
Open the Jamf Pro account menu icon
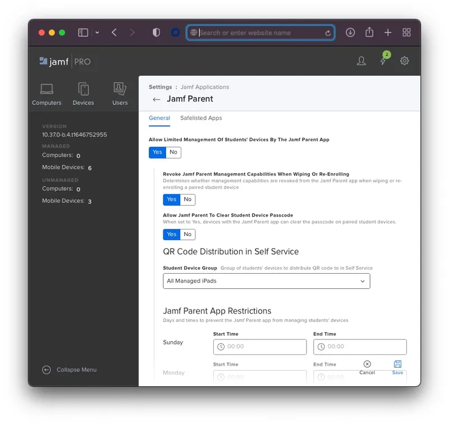[361, 61]
